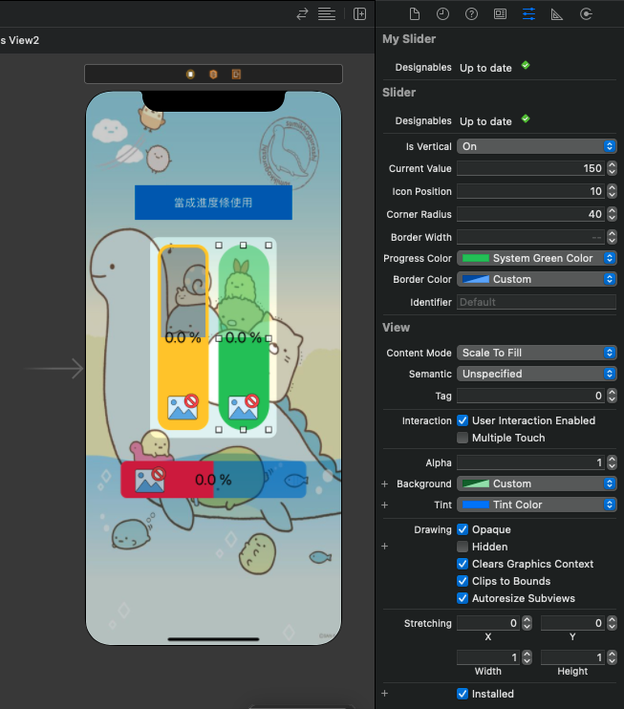The image size is (624, 709).
Task: Click the Tag stepper
Action: coord(612,396)
